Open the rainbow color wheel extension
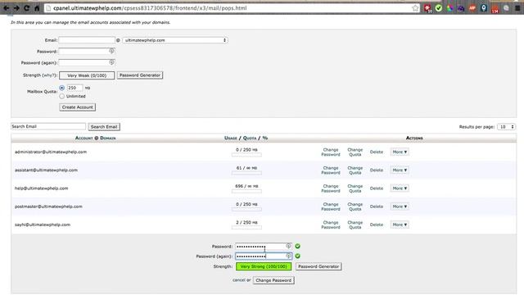The width and height of the screenshot is (524, 295). pos(449,8)
